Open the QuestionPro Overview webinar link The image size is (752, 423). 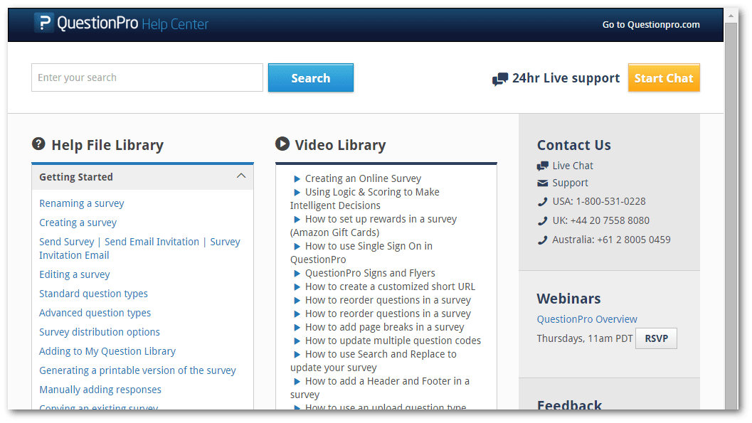pyautogui.click(x=587, y=319)
